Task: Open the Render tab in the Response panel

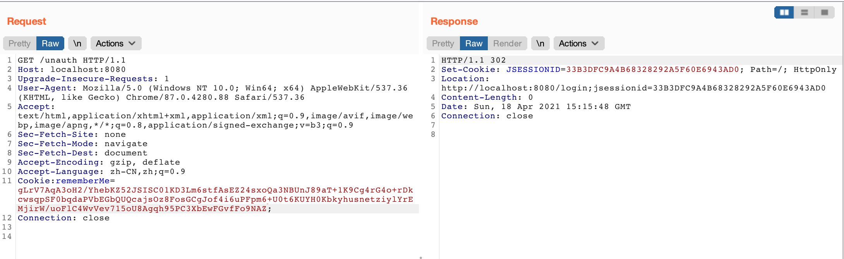Action: pyautogui.click(x=507, y=43)
